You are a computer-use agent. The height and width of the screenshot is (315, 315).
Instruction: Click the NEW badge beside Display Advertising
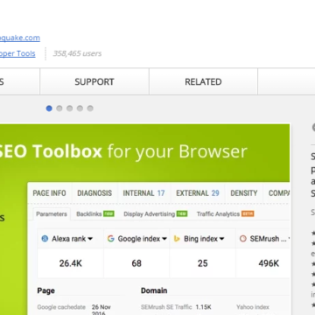click(182, 214)
